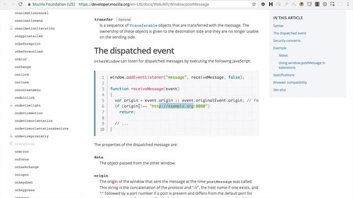Click the flask icon beside ondeviceproximity
This screenshot has height=198, width=353.
(x=11, y=136)
